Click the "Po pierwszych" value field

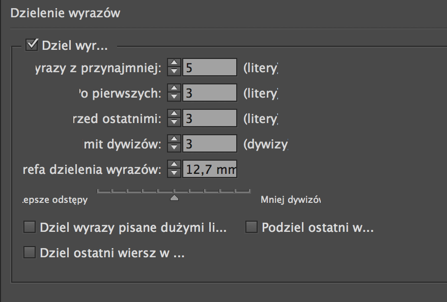pyautogui.click(x=209, y=93)
